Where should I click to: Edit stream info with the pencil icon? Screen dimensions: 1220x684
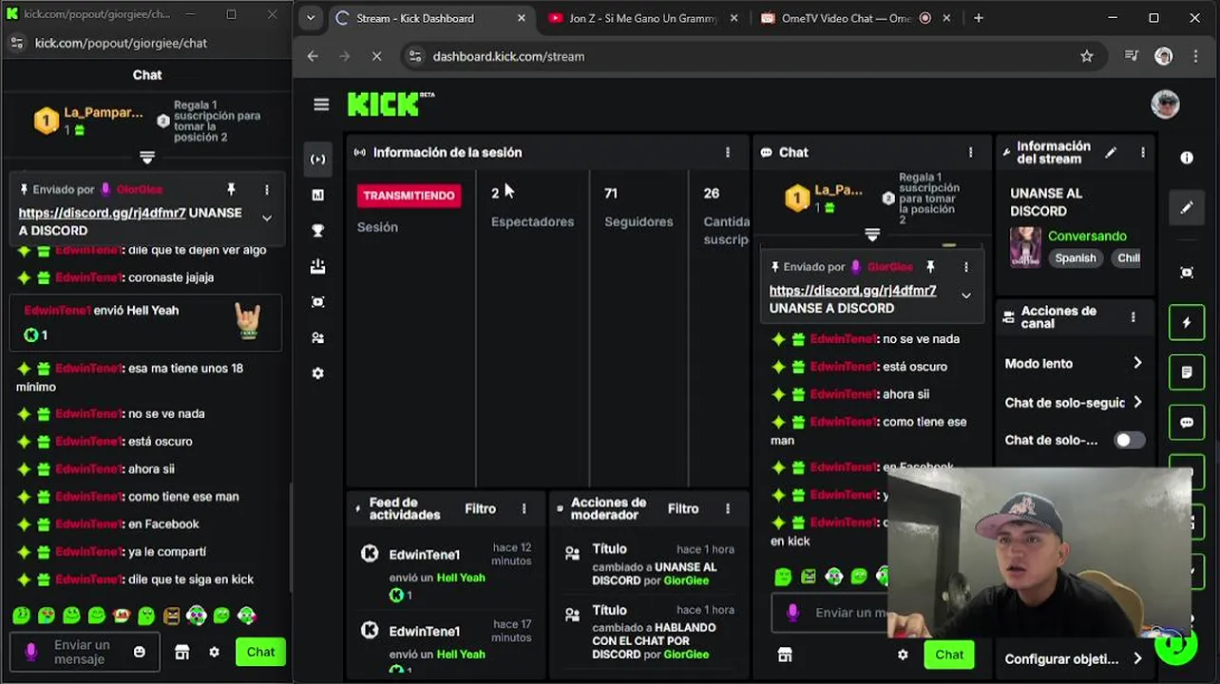point(1111,152)
